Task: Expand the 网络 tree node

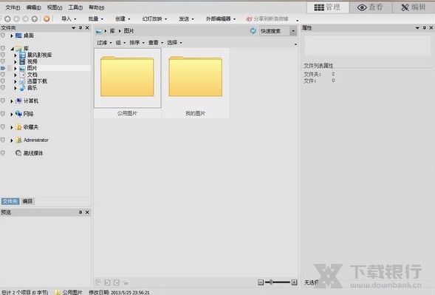Action: tap(12, 114)
